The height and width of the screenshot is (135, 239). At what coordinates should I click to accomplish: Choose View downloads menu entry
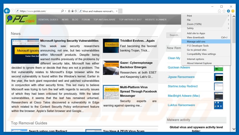[206, 37]
